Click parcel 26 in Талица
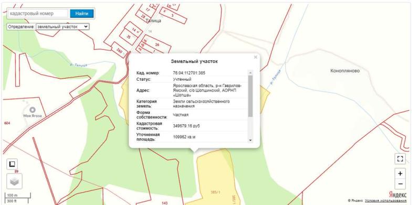The image size is (420, 205). pyautogui.click(x=157, y=45)
